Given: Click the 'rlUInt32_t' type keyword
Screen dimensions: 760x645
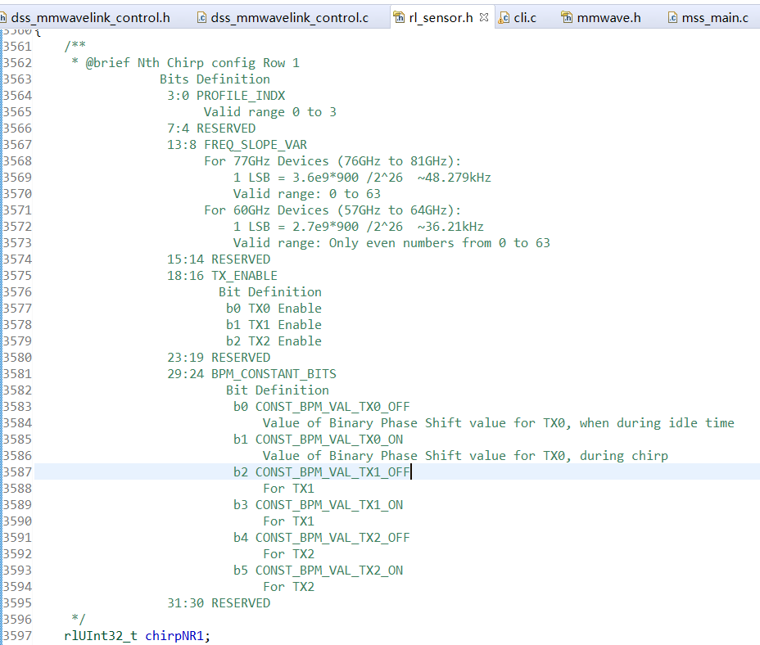Looking at the screenshot, I should (x=101, y=636).
